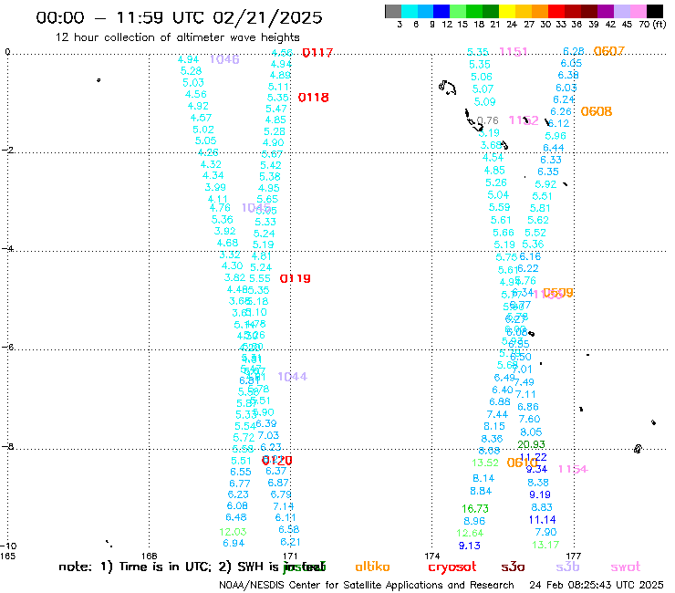Click the light green value "13.17"
Viewport: 675px width, 593px height.
point(545,545)
